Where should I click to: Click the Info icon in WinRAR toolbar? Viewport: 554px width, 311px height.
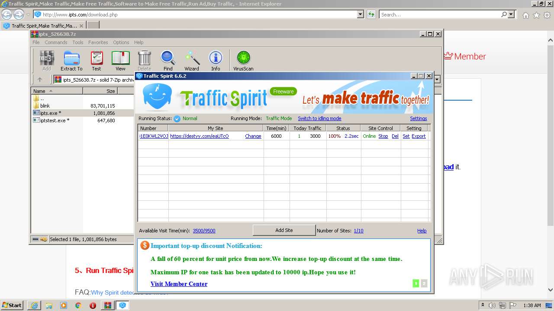pyautogui.click(x=216, y=60)
